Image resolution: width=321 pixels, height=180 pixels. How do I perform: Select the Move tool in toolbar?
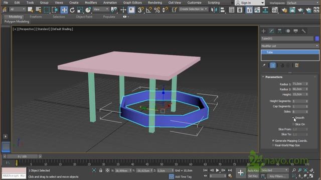click(x=64, y=10)
